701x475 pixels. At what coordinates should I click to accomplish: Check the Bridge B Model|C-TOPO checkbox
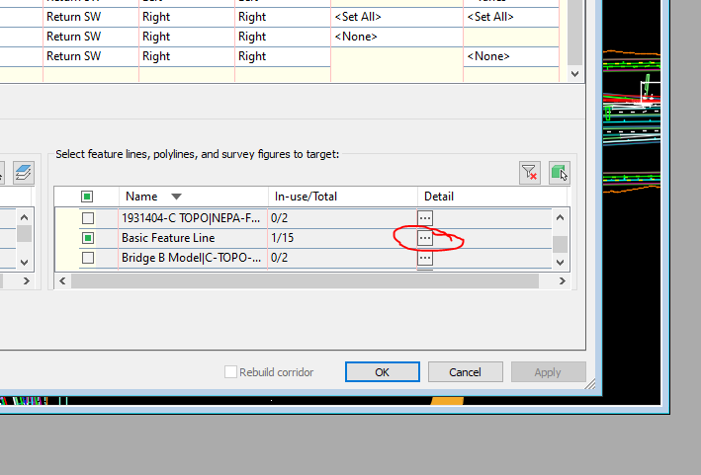point(88,258)
